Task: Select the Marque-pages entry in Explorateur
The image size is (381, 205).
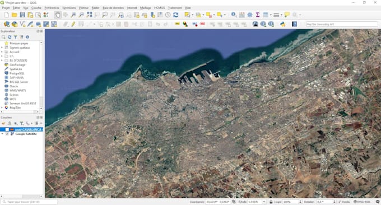Action: coord(18,43)
